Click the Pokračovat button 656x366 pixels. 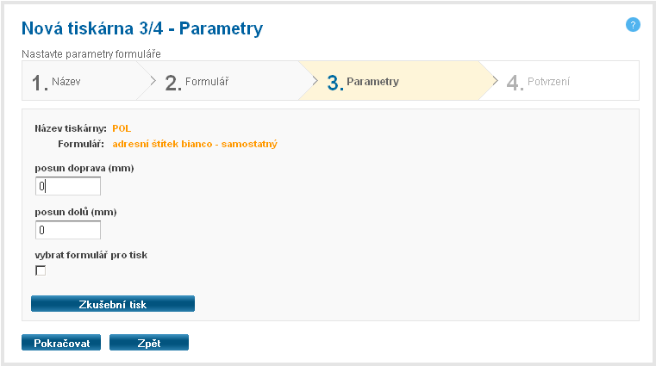pos(61,343)
